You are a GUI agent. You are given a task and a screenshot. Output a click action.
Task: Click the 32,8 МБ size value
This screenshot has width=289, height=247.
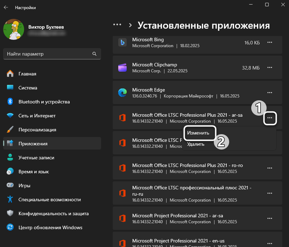pyautogui.click(x=251, y=68)
